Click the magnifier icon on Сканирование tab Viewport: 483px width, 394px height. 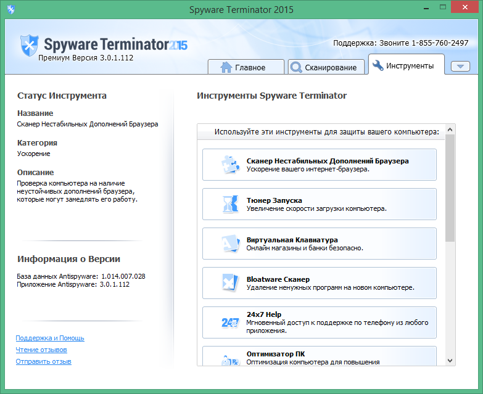[x=296, y=67]
